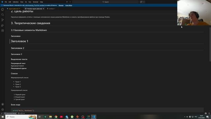The image size is (211, 119).
Task: Click the command center Search box
Action: [x=105, y=2]
